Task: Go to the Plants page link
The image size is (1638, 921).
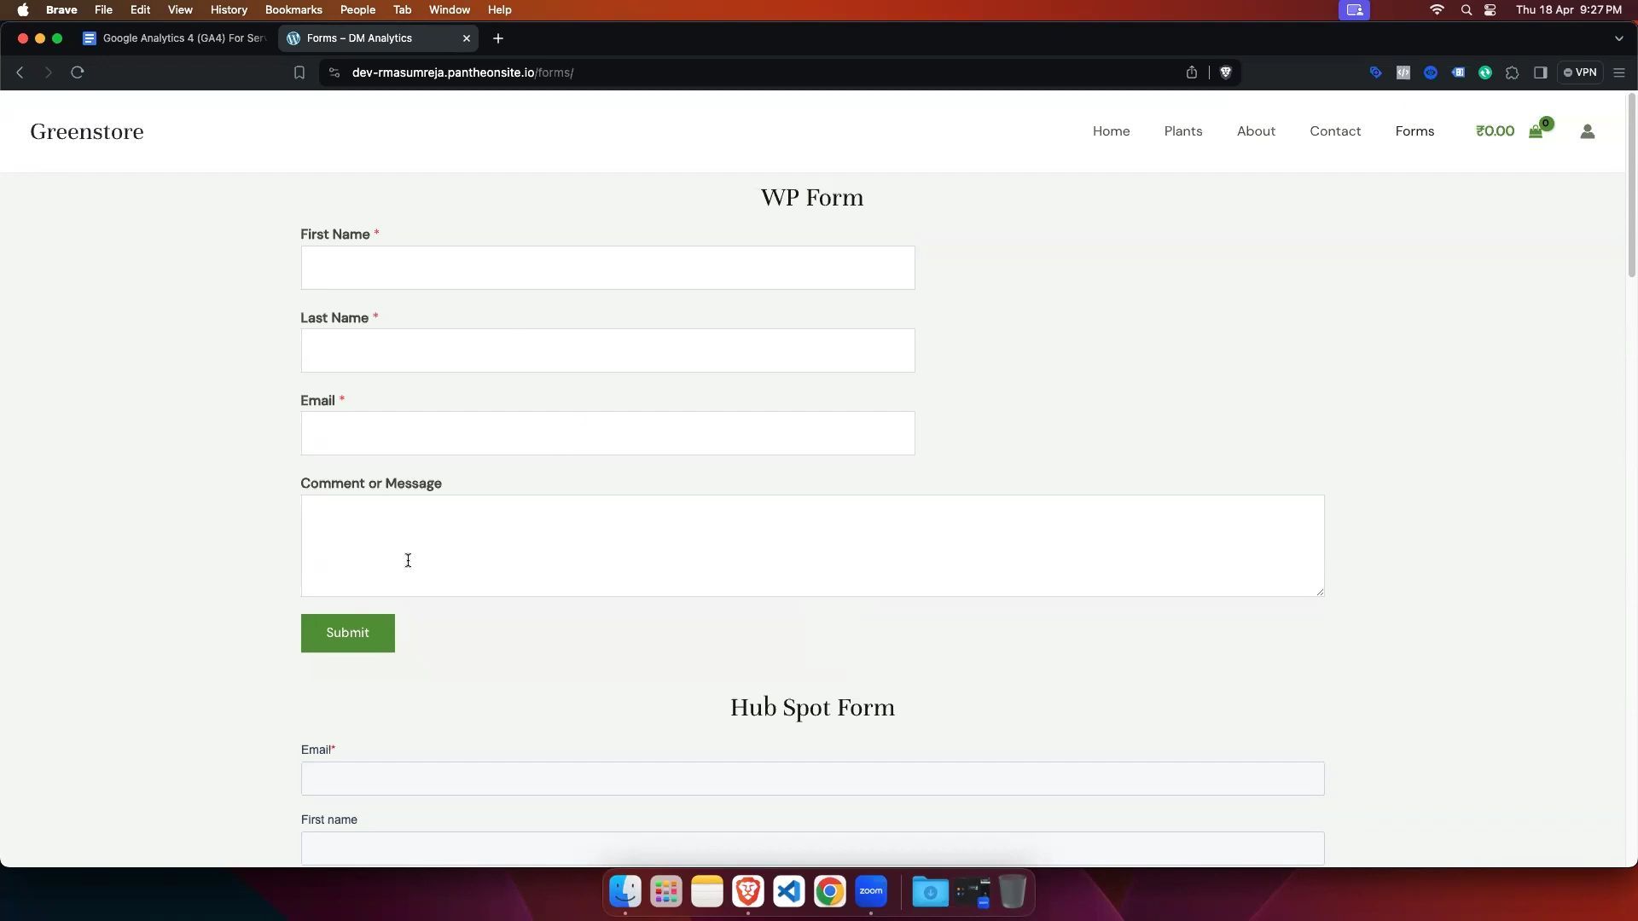Action: (x=1182, y=131)
